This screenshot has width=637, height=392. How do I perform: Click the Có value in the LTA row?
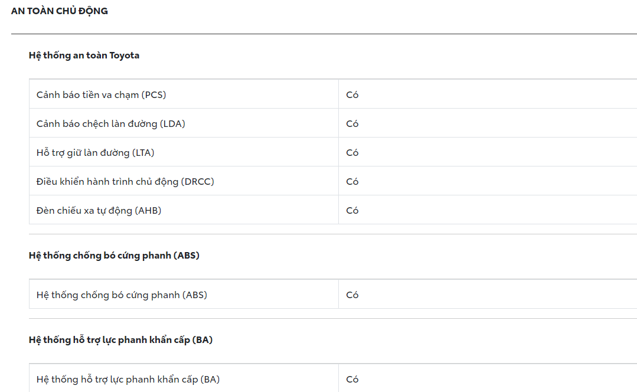click(352, 152)
